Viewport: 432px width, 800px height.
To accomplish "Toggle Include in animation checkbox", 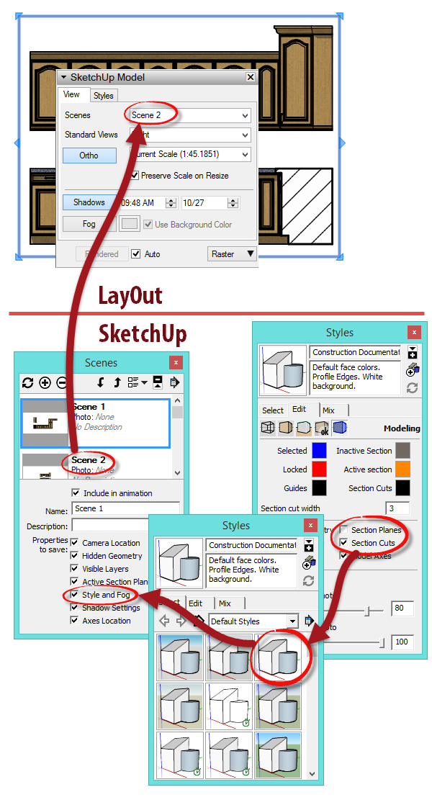I will (76, 493).
